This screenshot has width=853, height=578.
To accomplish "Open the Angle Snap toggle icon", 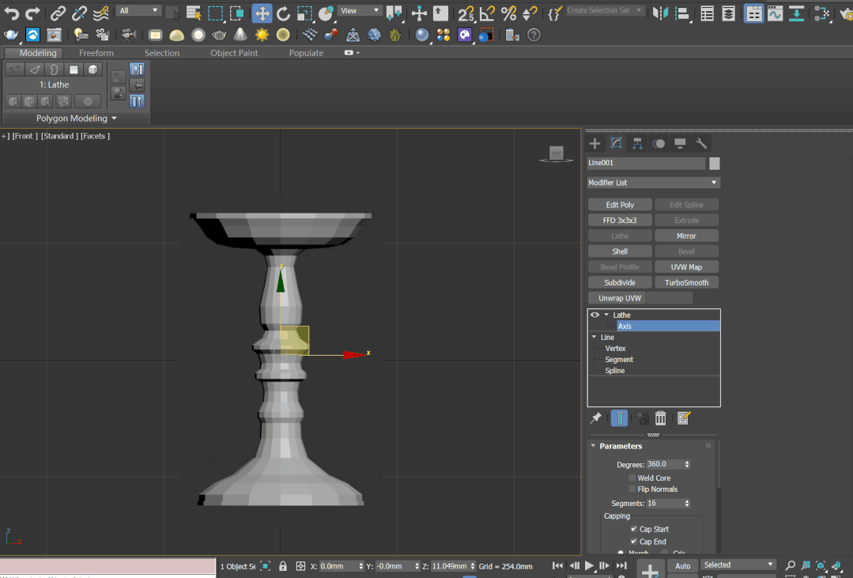I will [x=487, y=13].
